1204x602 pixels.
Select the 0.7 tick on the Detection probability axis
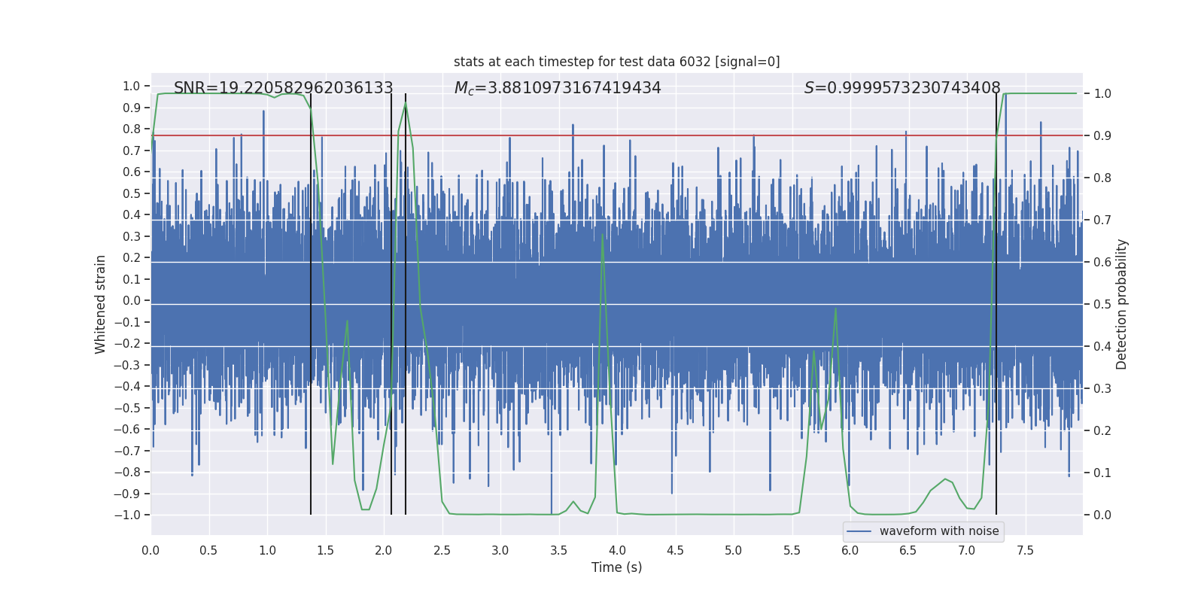[x=1102, y=220]
